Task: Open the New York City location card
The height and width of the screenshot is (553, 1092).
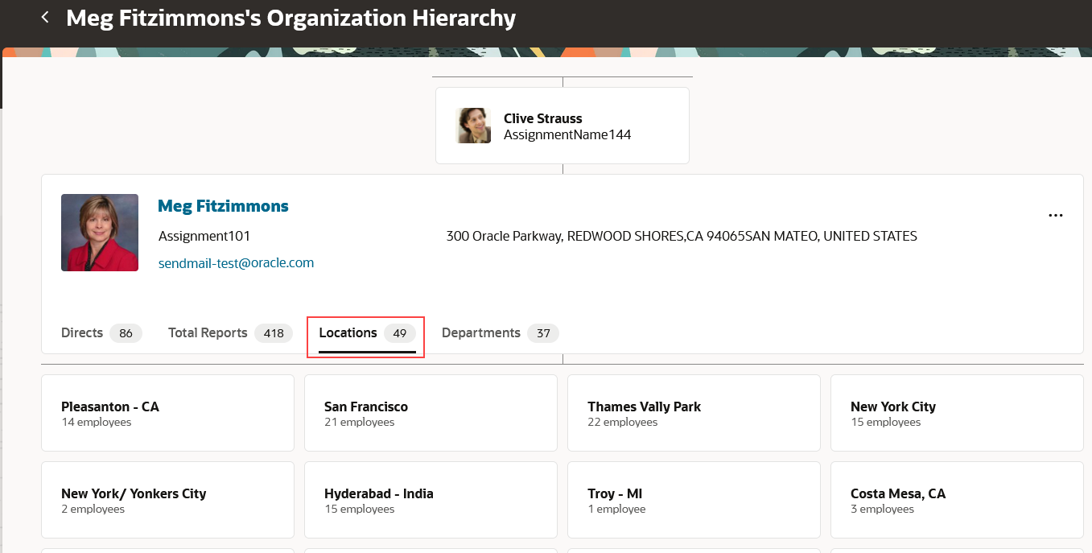Action: click(957, 413)
